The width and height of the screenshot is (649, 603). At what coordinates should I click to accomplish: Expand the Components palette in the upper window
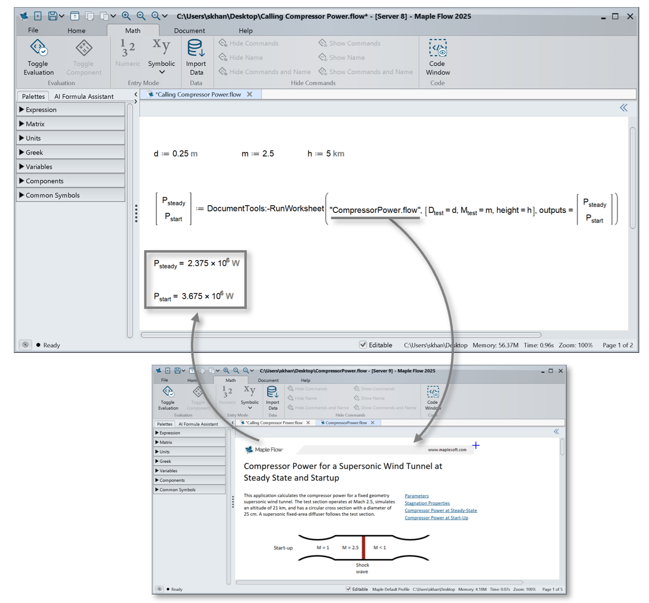pyautogui.click(x=71, y=181)
